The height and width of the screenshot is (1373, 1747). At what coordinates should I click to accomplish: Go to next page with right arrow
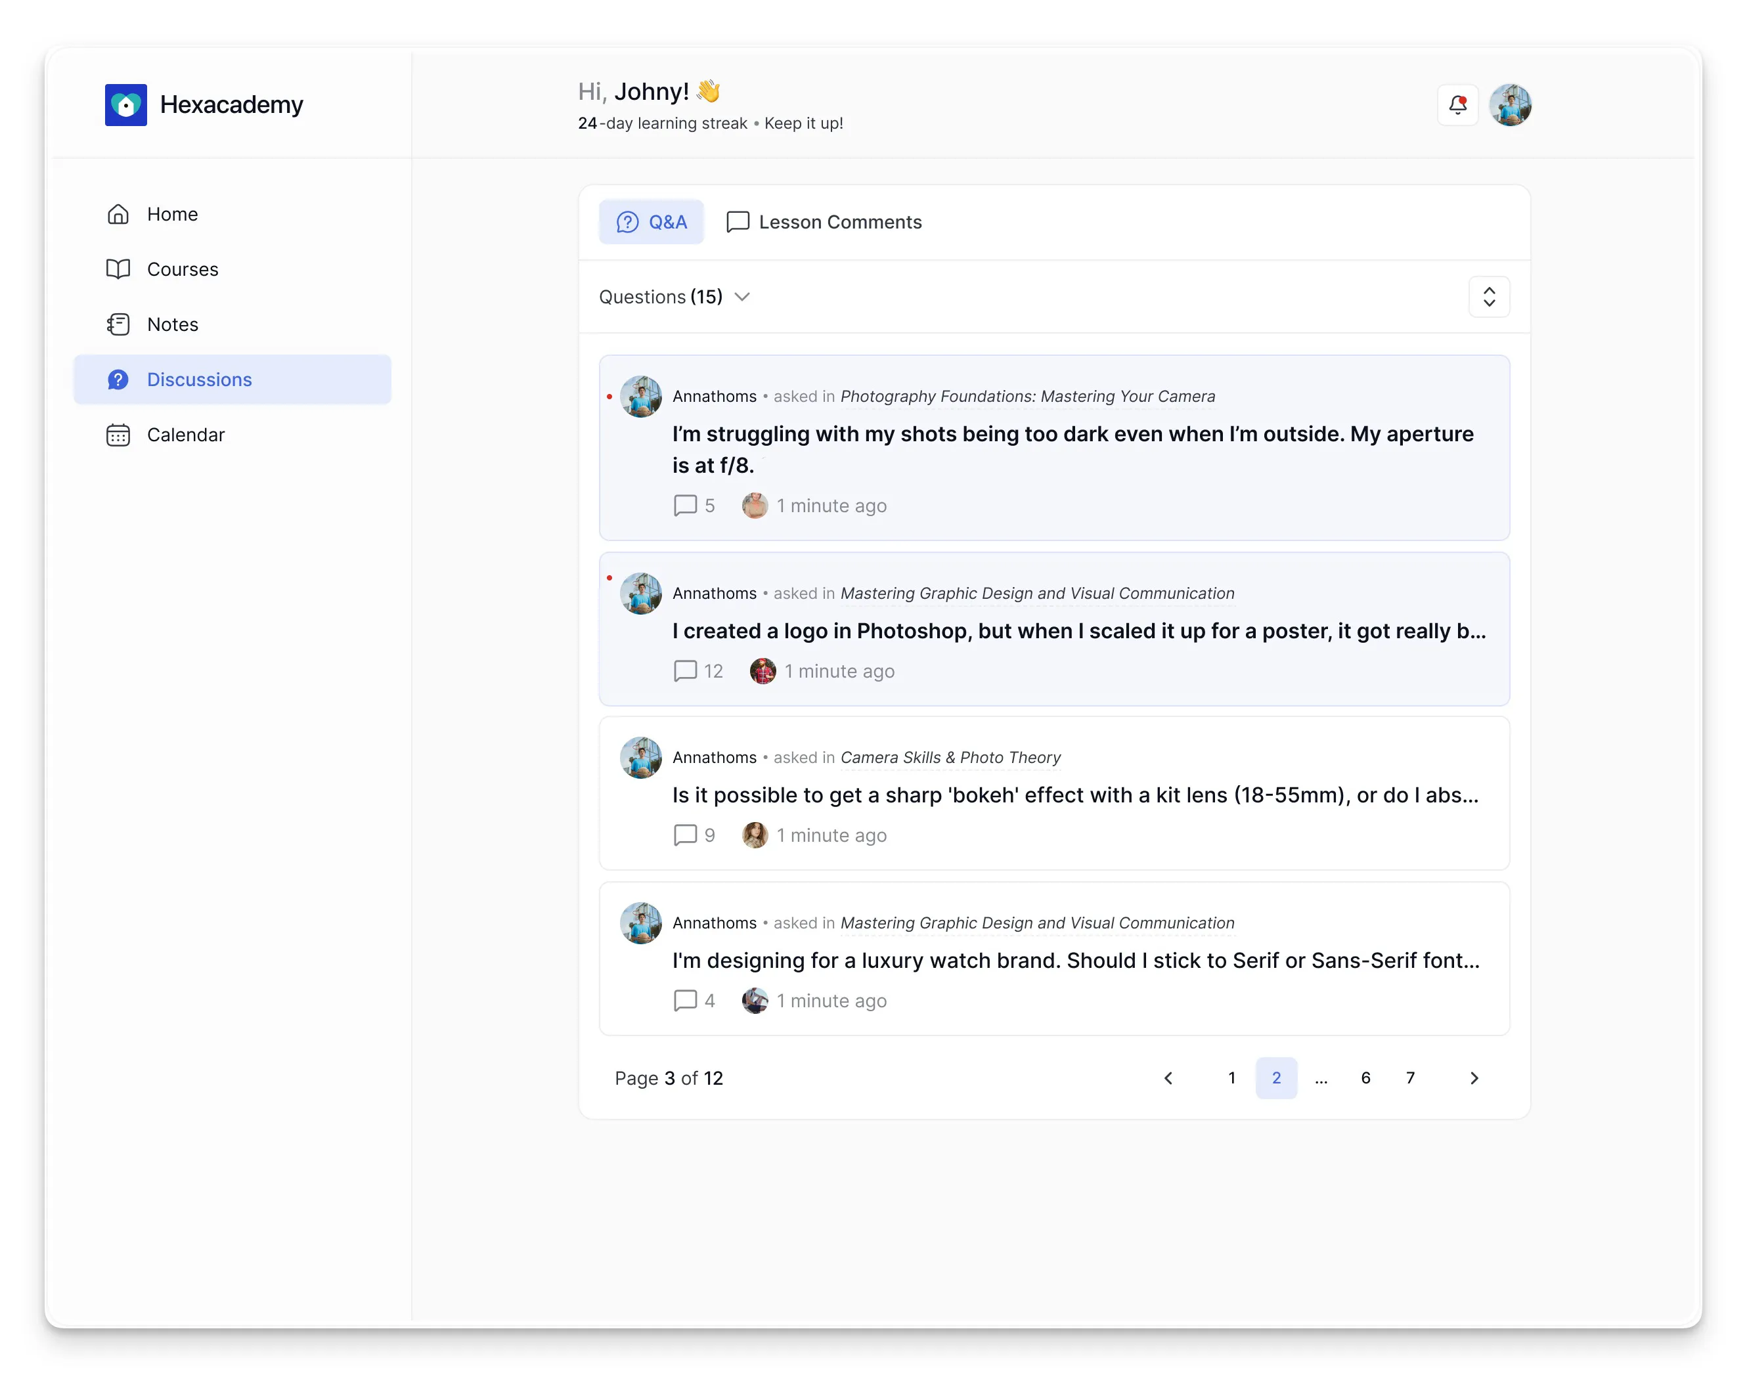coord(1474,1078)
